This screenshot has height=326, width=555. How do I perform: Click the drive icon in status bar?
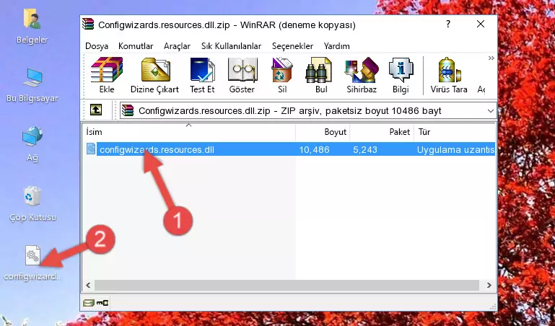[89, 302]
